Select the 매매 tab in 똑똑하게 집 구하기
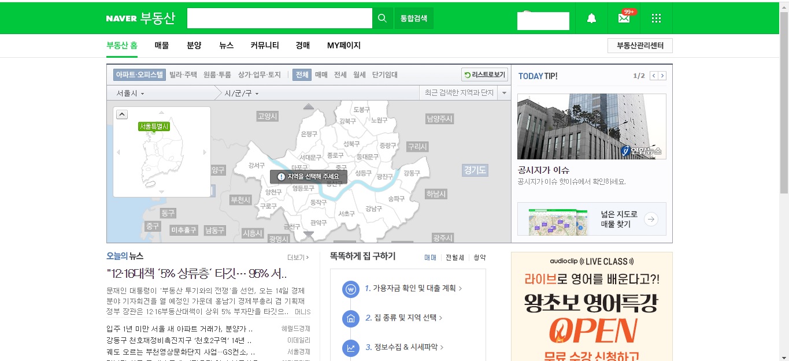Screen dimensions: 789x361 (x=431, y=258)
